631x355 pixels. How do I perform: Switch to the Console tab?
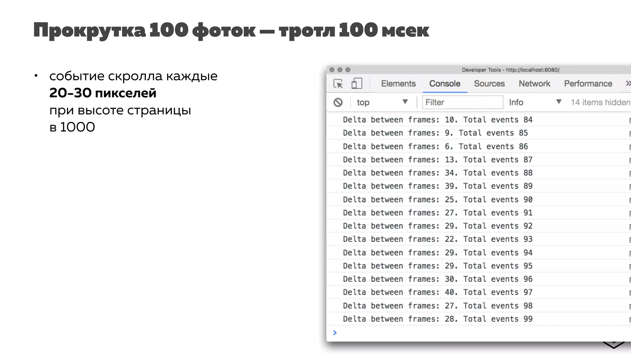click(x=445, y=84)
